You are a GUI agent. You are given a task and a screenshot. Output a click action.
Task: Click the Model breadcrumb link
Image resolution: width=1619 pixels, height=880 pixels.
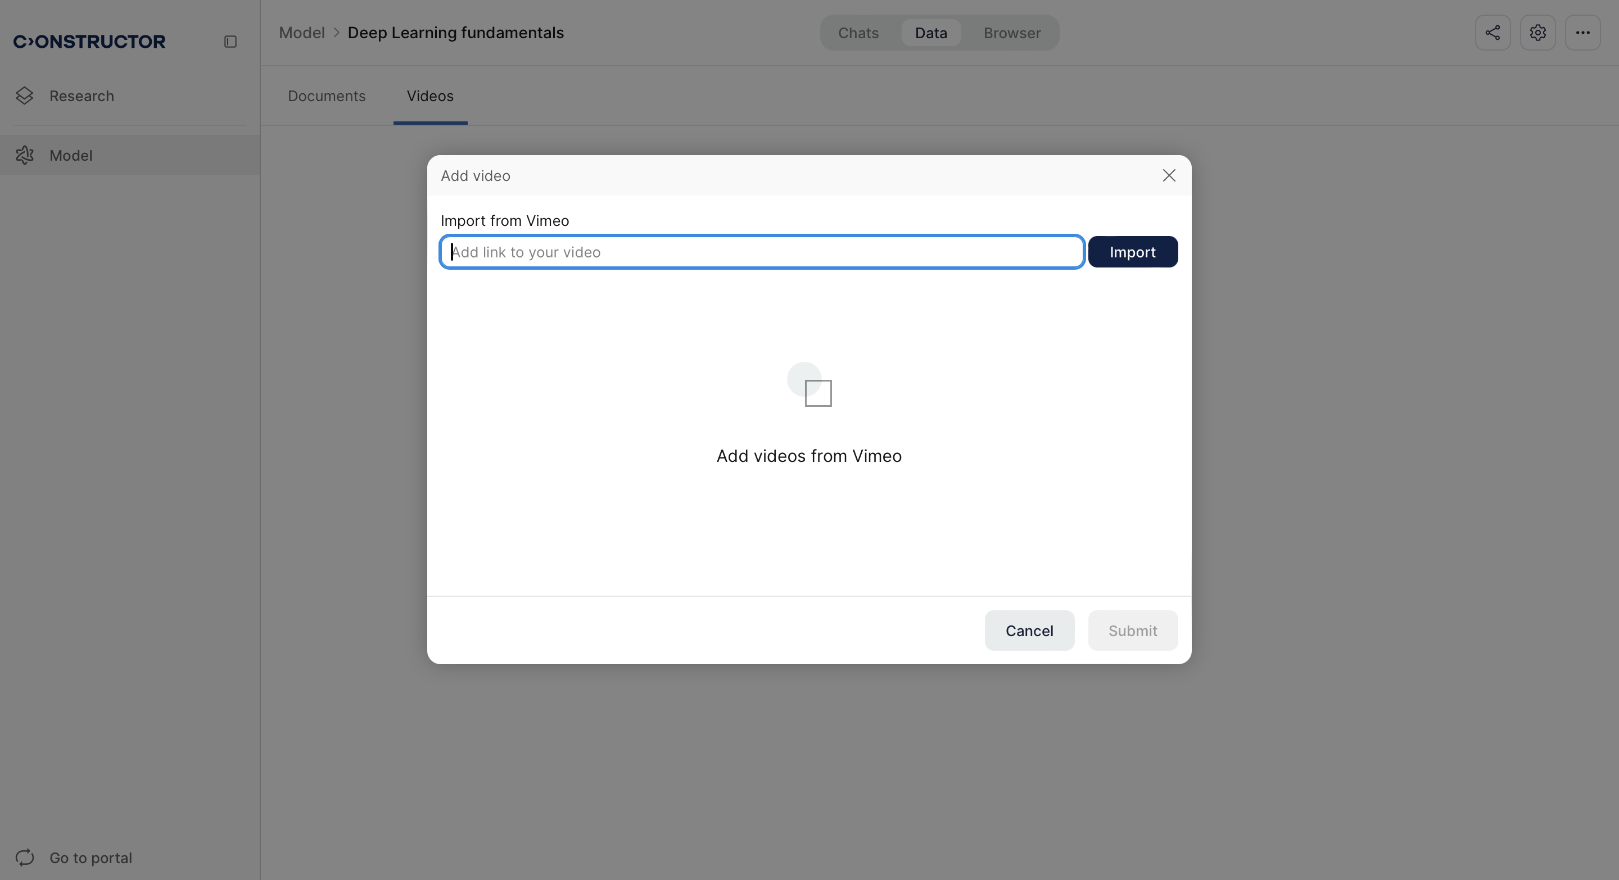(302, 33)
